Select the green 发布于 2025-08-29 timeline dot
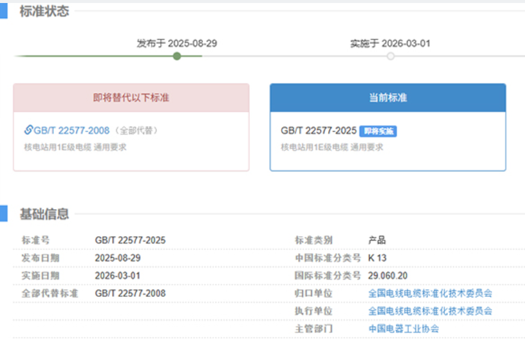 (176, 56)
